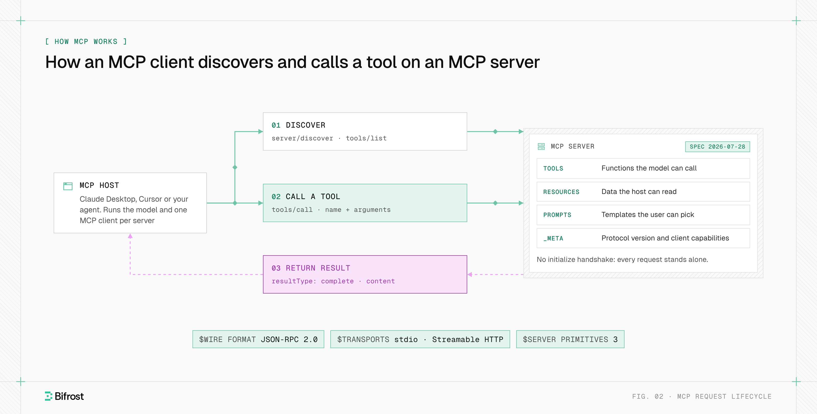Select the 01 DISCOVER step box
The height and width of the screenshot is (414, 817).
(365, 131)
